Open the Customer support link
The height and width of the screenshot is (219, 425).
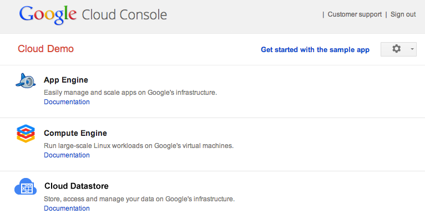(x=355, y=14)
